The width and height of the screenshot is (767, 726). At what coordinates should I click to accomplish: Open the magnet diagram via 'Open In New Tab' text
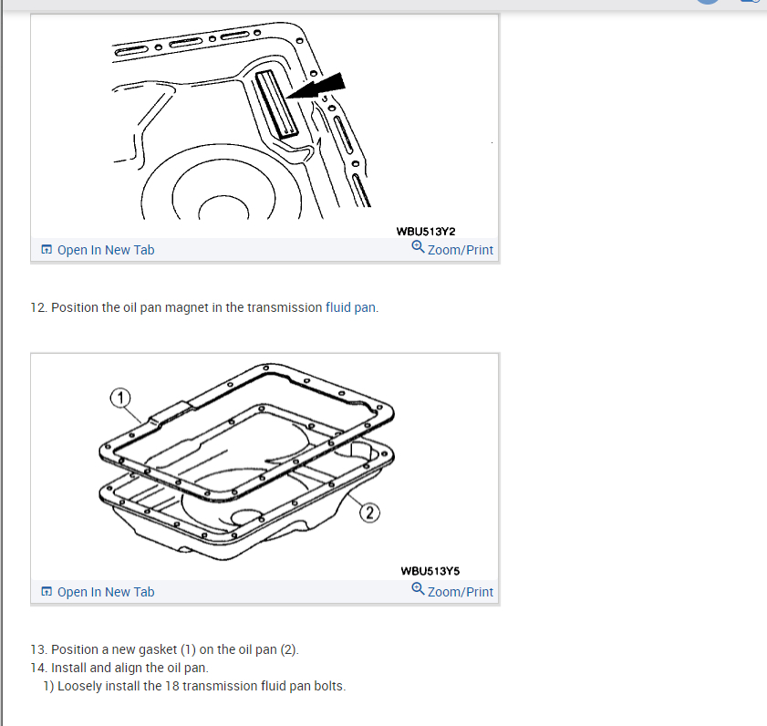[x=106, y=250]
